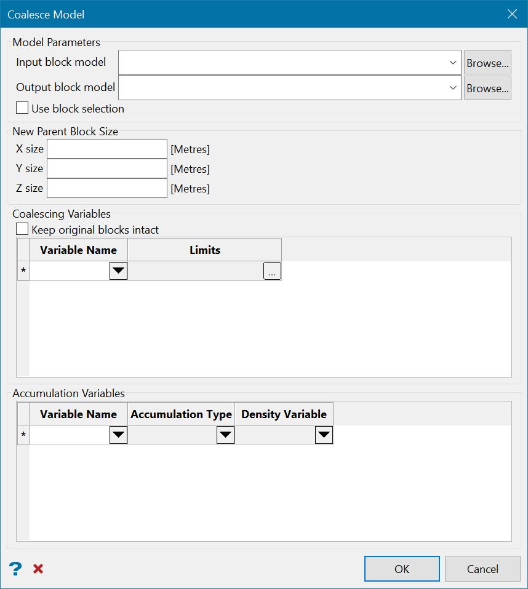Image resolution: width=528 pixels, height=589 pixels.
Task: Open Accumulation Type dropdown arrow
Action: pos(226,435)
